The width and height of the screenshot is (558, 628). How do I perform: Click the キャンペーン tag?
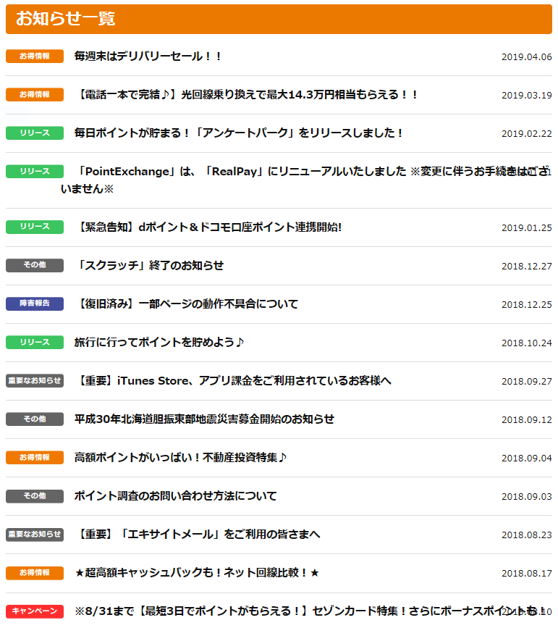(x=35, y=611)
